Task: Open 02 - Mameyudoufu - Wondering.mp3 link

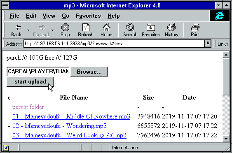Action: click(x=59, y=126)
